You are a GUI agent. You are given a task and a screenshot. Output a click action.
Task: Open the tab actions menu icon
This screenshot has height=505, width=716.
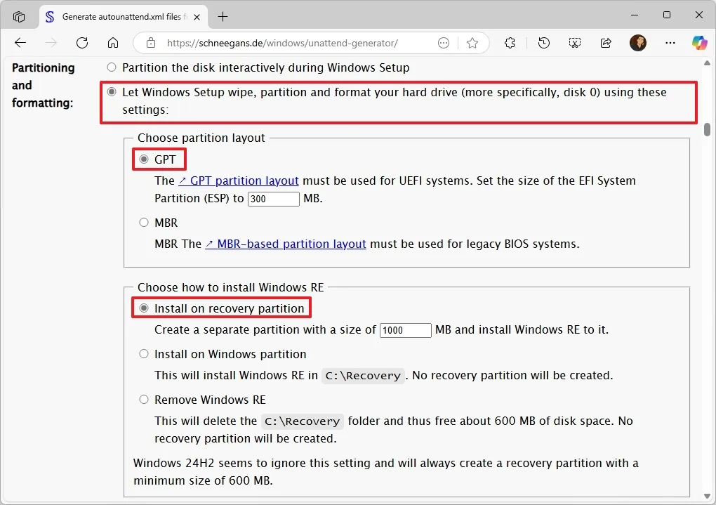[x=19, y=16]
